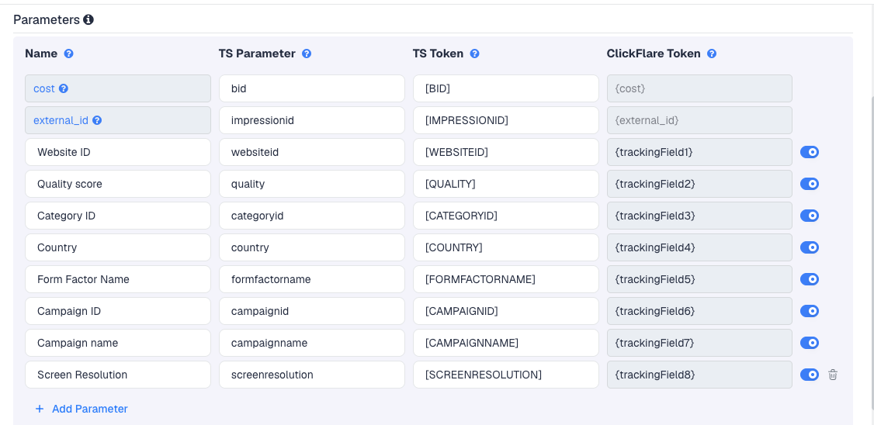
Task: Toggle the Form Factor Name parameter switch
Action: [810, 279]
